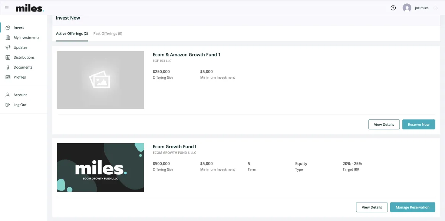The image size is (445, 221).
Task: Open Documents in the sidebar
Action: (23, 67)
